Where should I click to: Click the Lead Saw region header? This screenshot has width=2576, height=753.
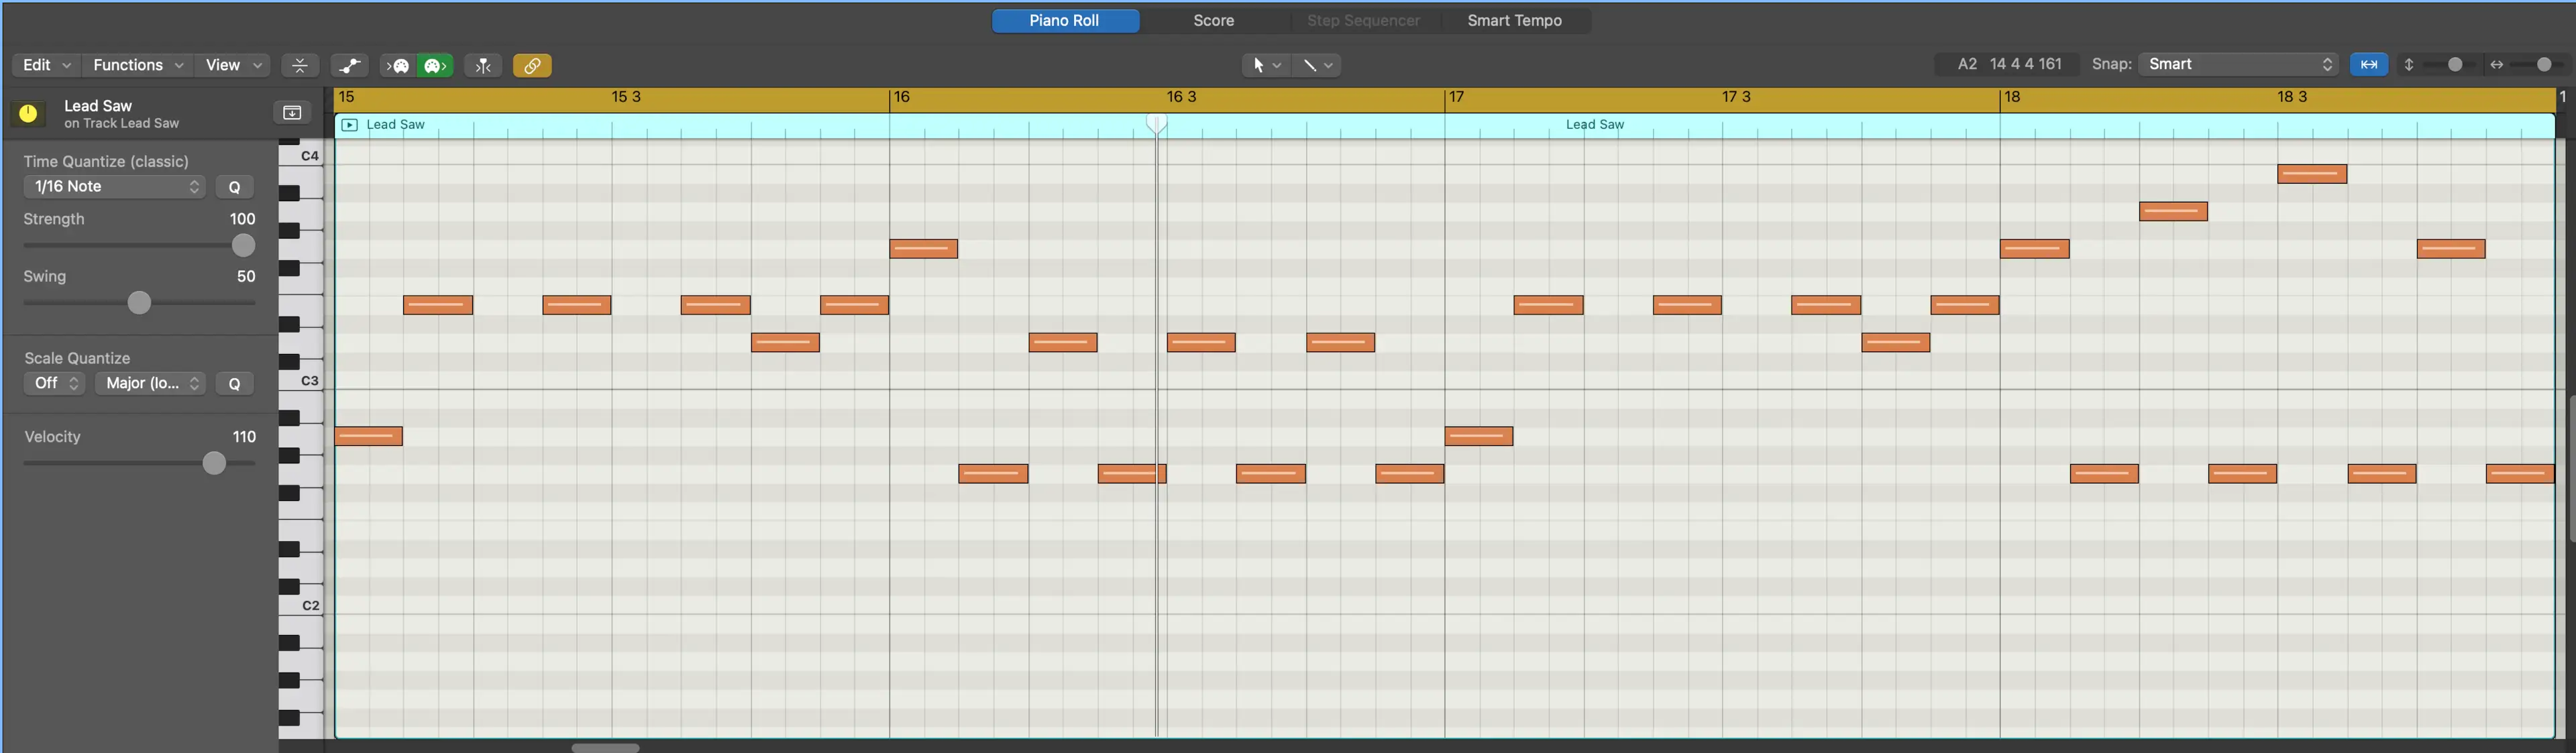(x=394, y=125)
